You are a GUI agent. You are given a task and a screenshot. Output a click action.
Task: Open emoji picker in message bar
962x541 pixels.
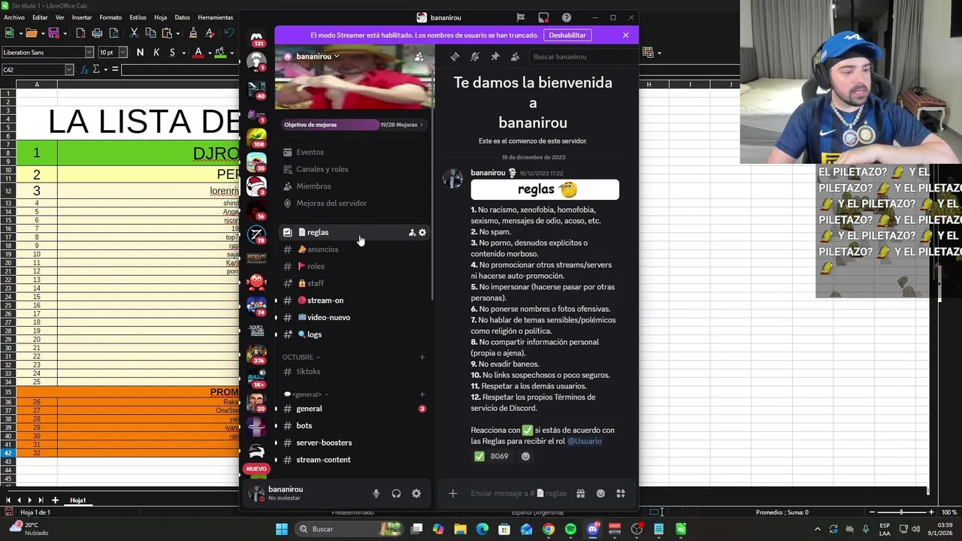600,494
